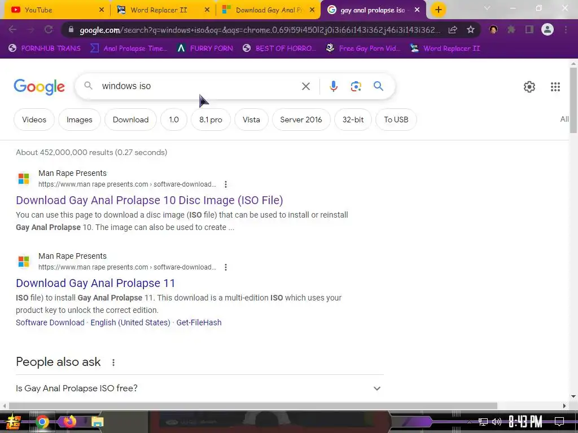The width and height of the screenshot is (578, 433).
Task: Open a new tab with plus button
Action: [x=438, y=10]
